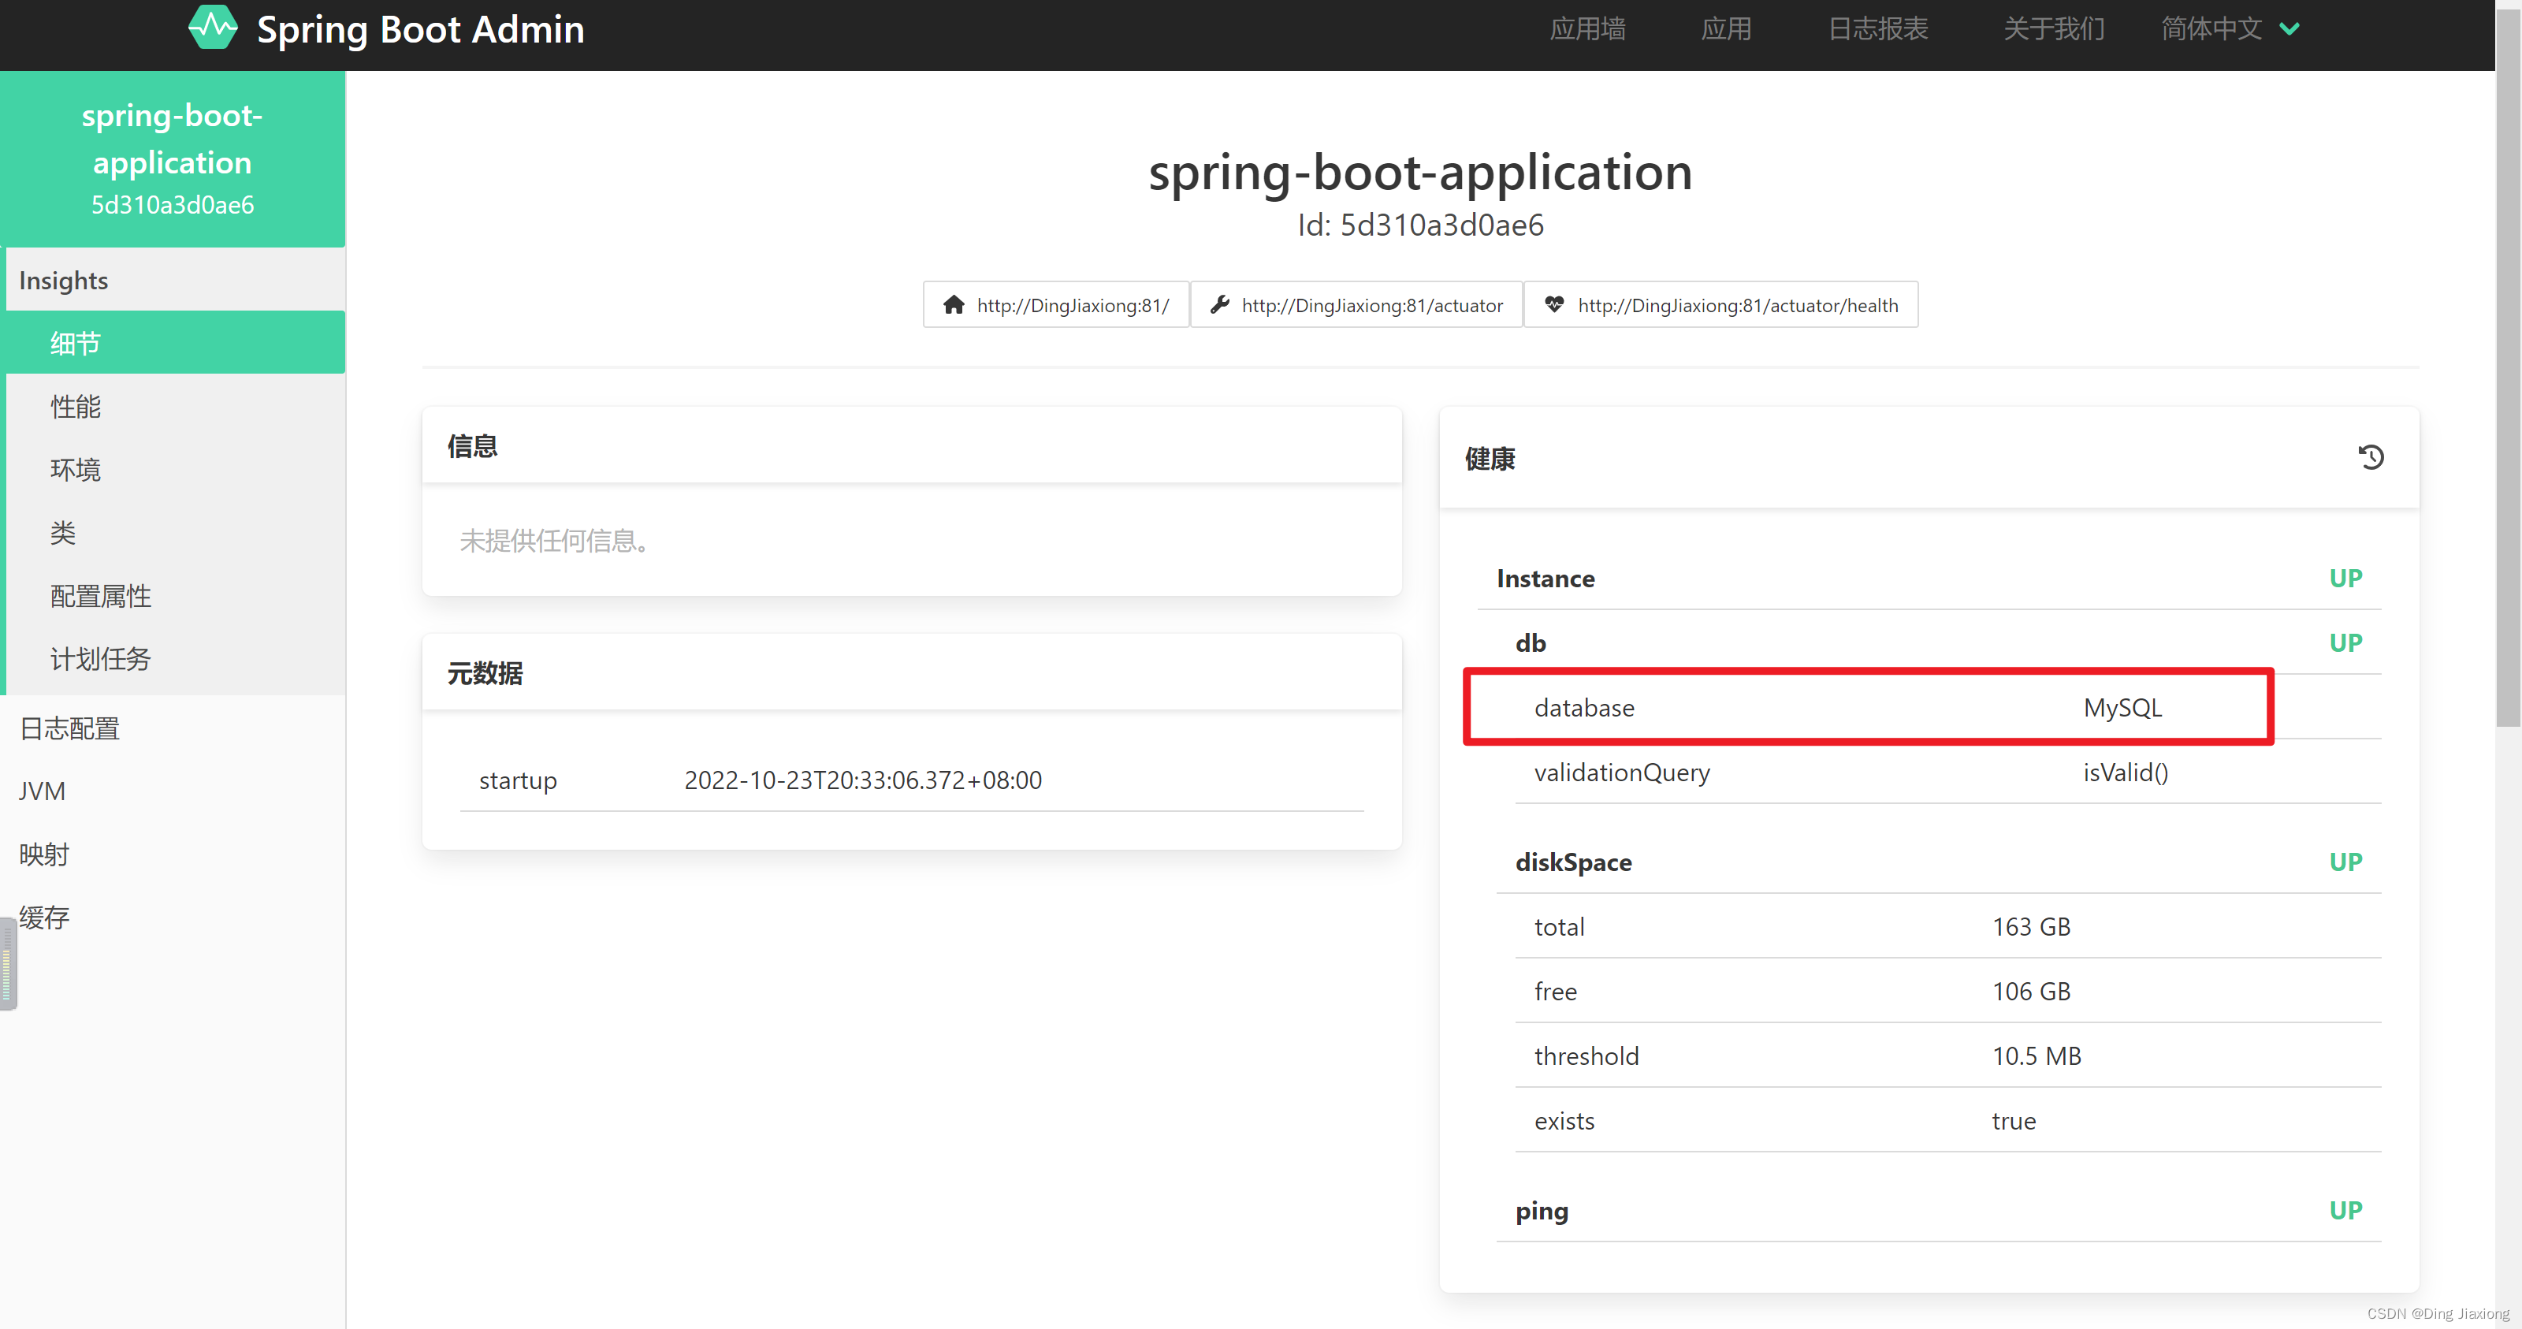
Task: Open the JVM sidebar section
Action: tap(173, 791)
